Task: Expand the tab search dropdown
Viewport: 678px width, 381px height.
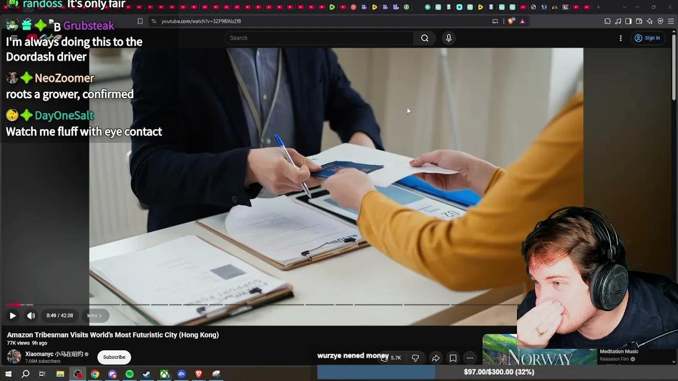Action: pos(624,7)
